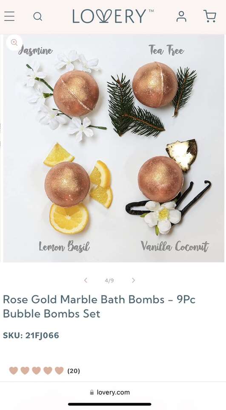Open the site search magnifier icon
The height and width of the screenshot is (410, 226).
(x=38, y=17)
